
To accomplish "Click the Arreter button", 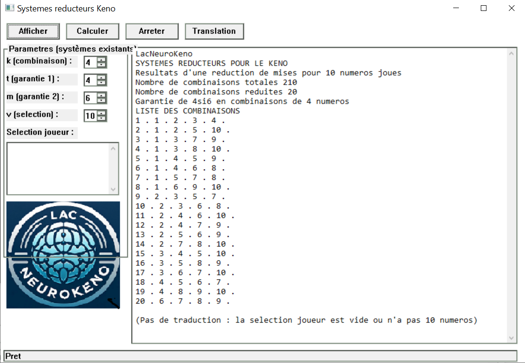I will click(152, 31).
